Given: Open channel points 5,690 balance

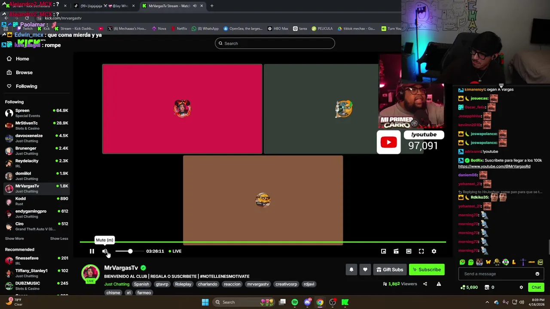Looking at the screenshot, I should pyautogui.click(x=469, y=287).
